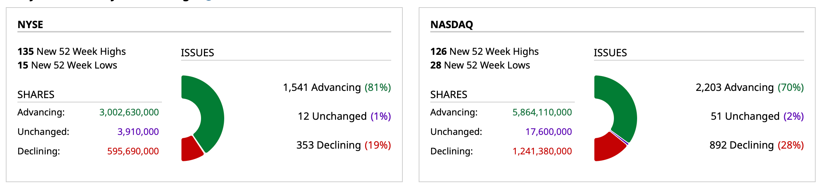The image size is (820, 189).
Task: Select the NYSE 353 Declining issues label
Action: 343,145
